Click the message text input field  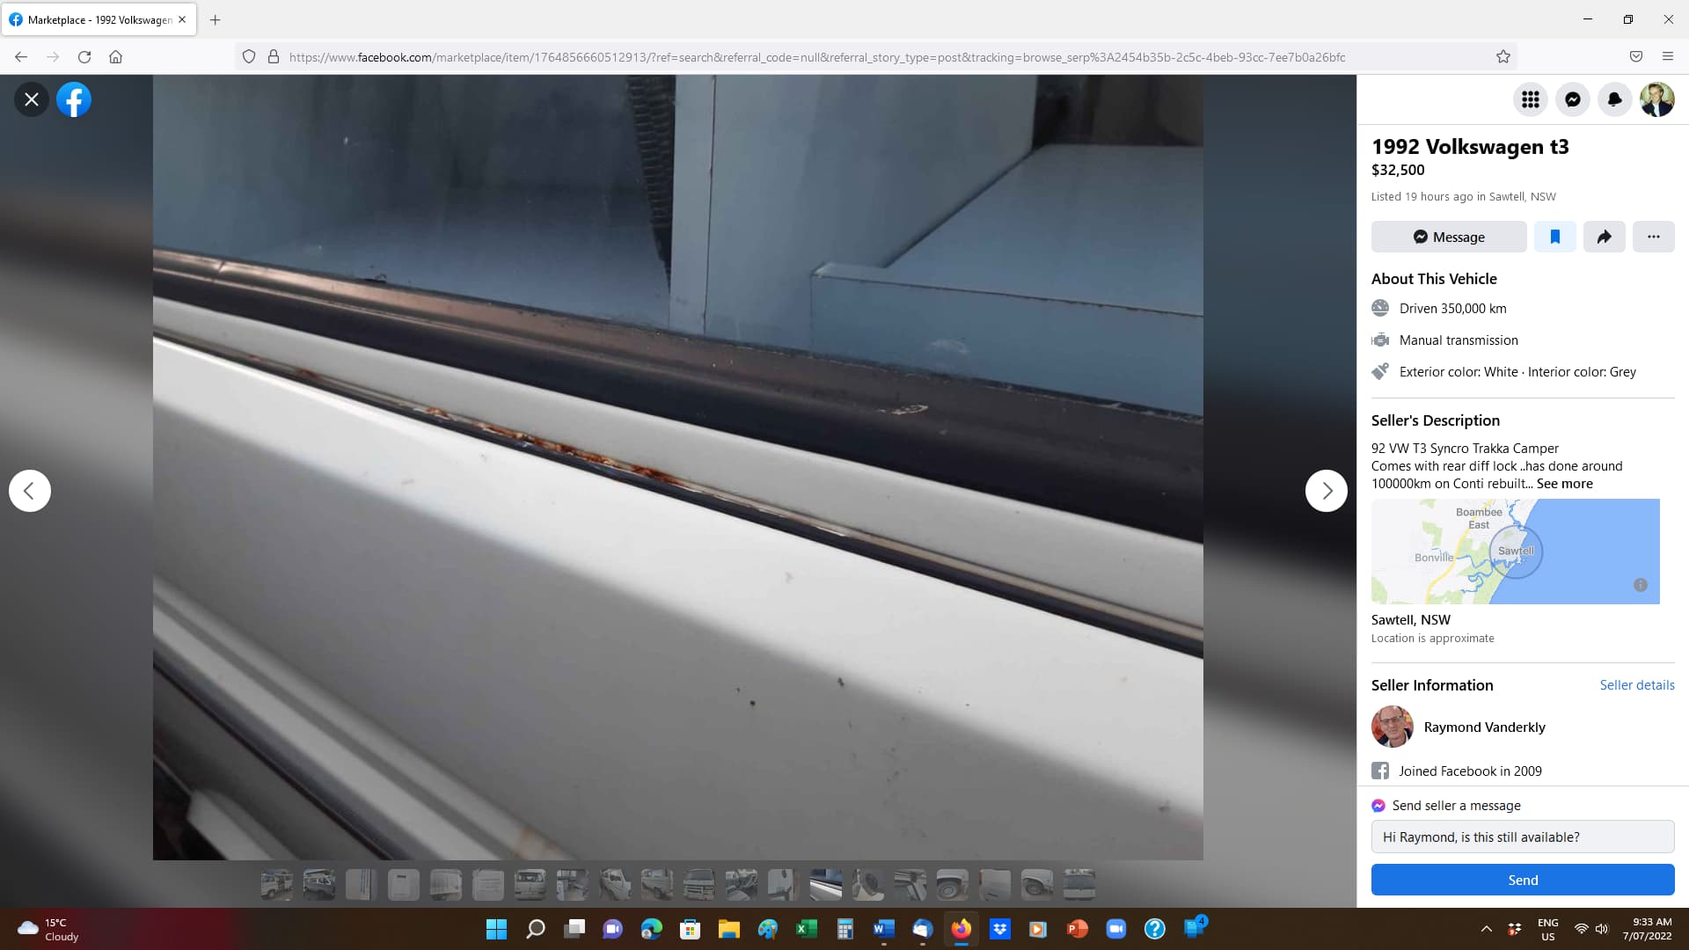1522,837
